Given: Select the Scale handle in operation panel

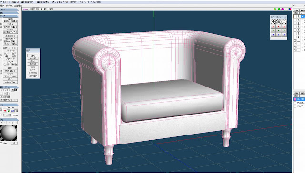Looking at the screenshot, I should click(x=278, y=22).
